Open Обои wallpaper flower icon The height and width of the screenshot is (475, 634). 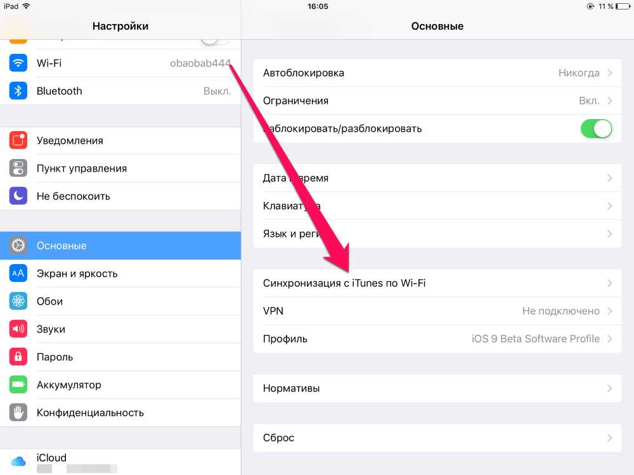pos(18,301)
